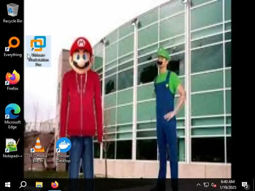Open the Action Center notifications icon
The width and height of the screenshot is (255, 191).
click(x=245, y=185)
